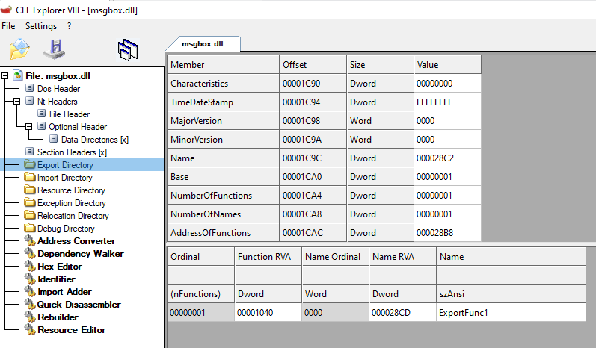Collapse the Nt Headers tree node
Image resolution: width=596 pixels, height=348 pixels.
(16, 102)
